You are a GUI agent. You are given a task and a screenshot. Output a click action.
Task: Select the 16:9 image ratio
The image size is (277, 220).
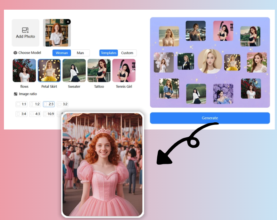point(49,114)
